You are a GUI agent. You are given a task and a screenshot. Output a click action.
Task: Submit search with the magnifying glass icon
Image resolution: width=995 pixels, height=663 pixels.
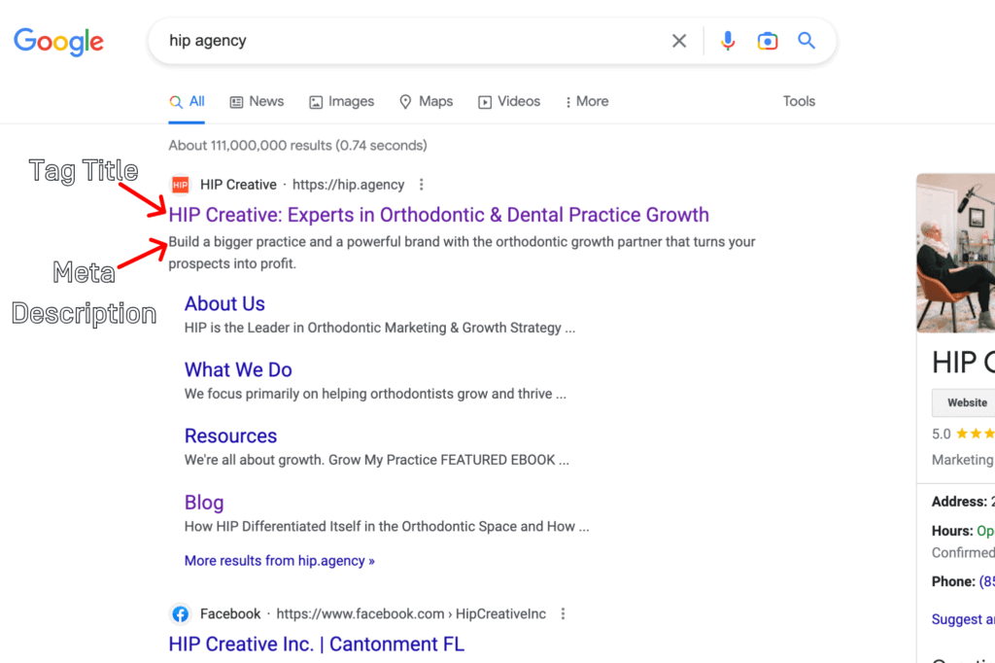[x=806, y=41]
